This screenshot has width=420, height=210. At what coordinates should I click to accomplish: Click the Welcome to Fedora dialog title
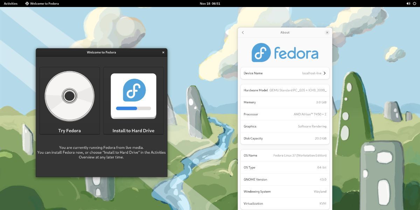point(101,52)
